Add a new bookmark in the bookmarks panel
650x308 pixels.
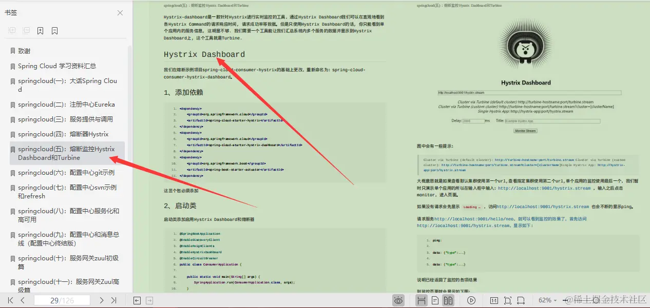(40, 30)
